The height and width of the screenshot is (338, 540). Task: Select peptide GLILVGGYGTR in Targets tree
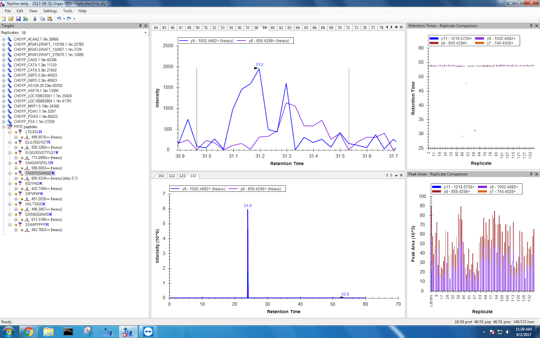click(x=38, y=142)
